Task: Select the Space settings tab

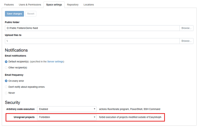Action: tap(54, 5)
